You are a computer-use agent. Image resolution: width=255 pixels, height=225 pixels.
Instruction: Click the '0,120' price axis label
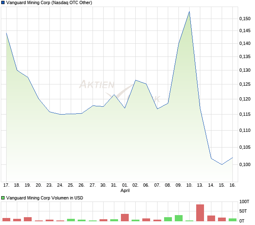point(245,99)
